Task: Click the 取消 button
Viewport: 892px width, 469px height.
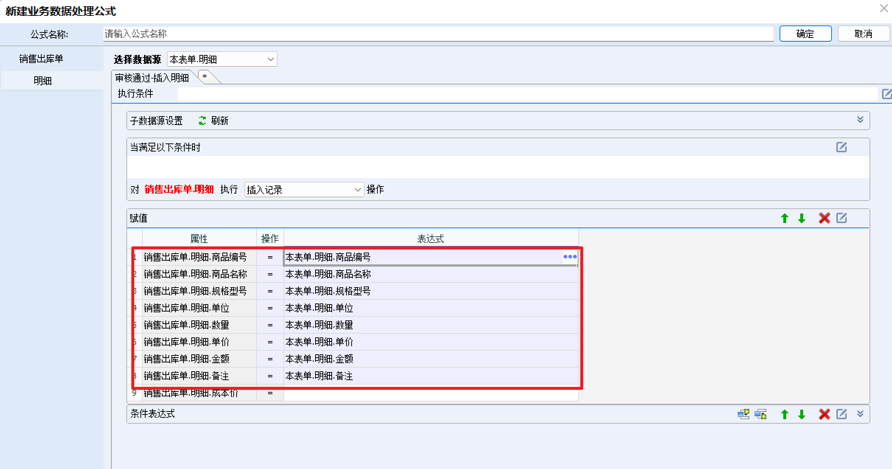Action: [863, 34]
